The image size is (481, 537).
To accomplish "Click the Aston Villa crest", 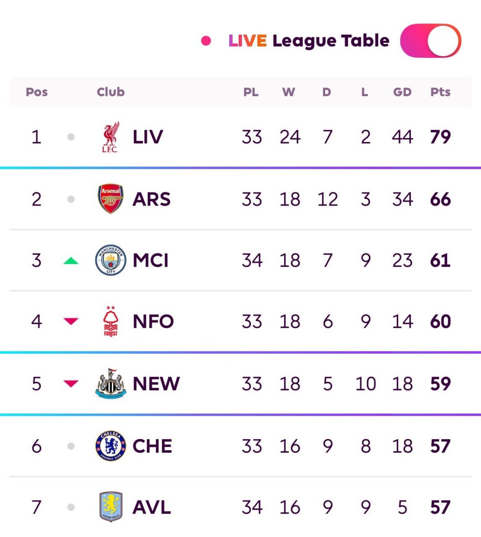I will click(110, 507).
